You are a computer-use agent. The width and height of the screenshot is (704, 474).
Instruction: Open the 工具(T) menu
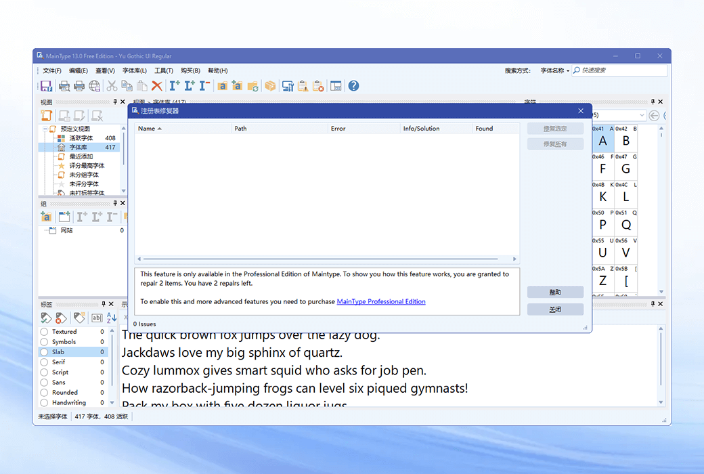click(164, 70)
